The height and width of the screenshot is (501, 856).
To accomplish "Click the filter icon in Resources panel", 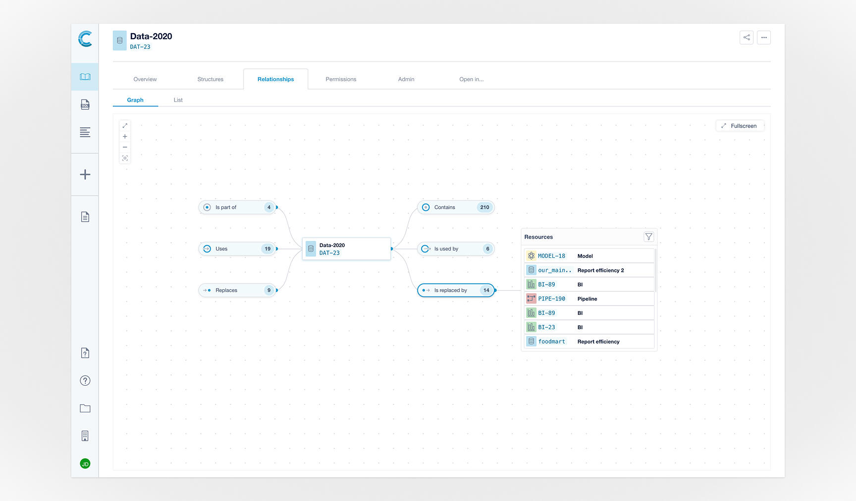I will (x=648, y=237).
